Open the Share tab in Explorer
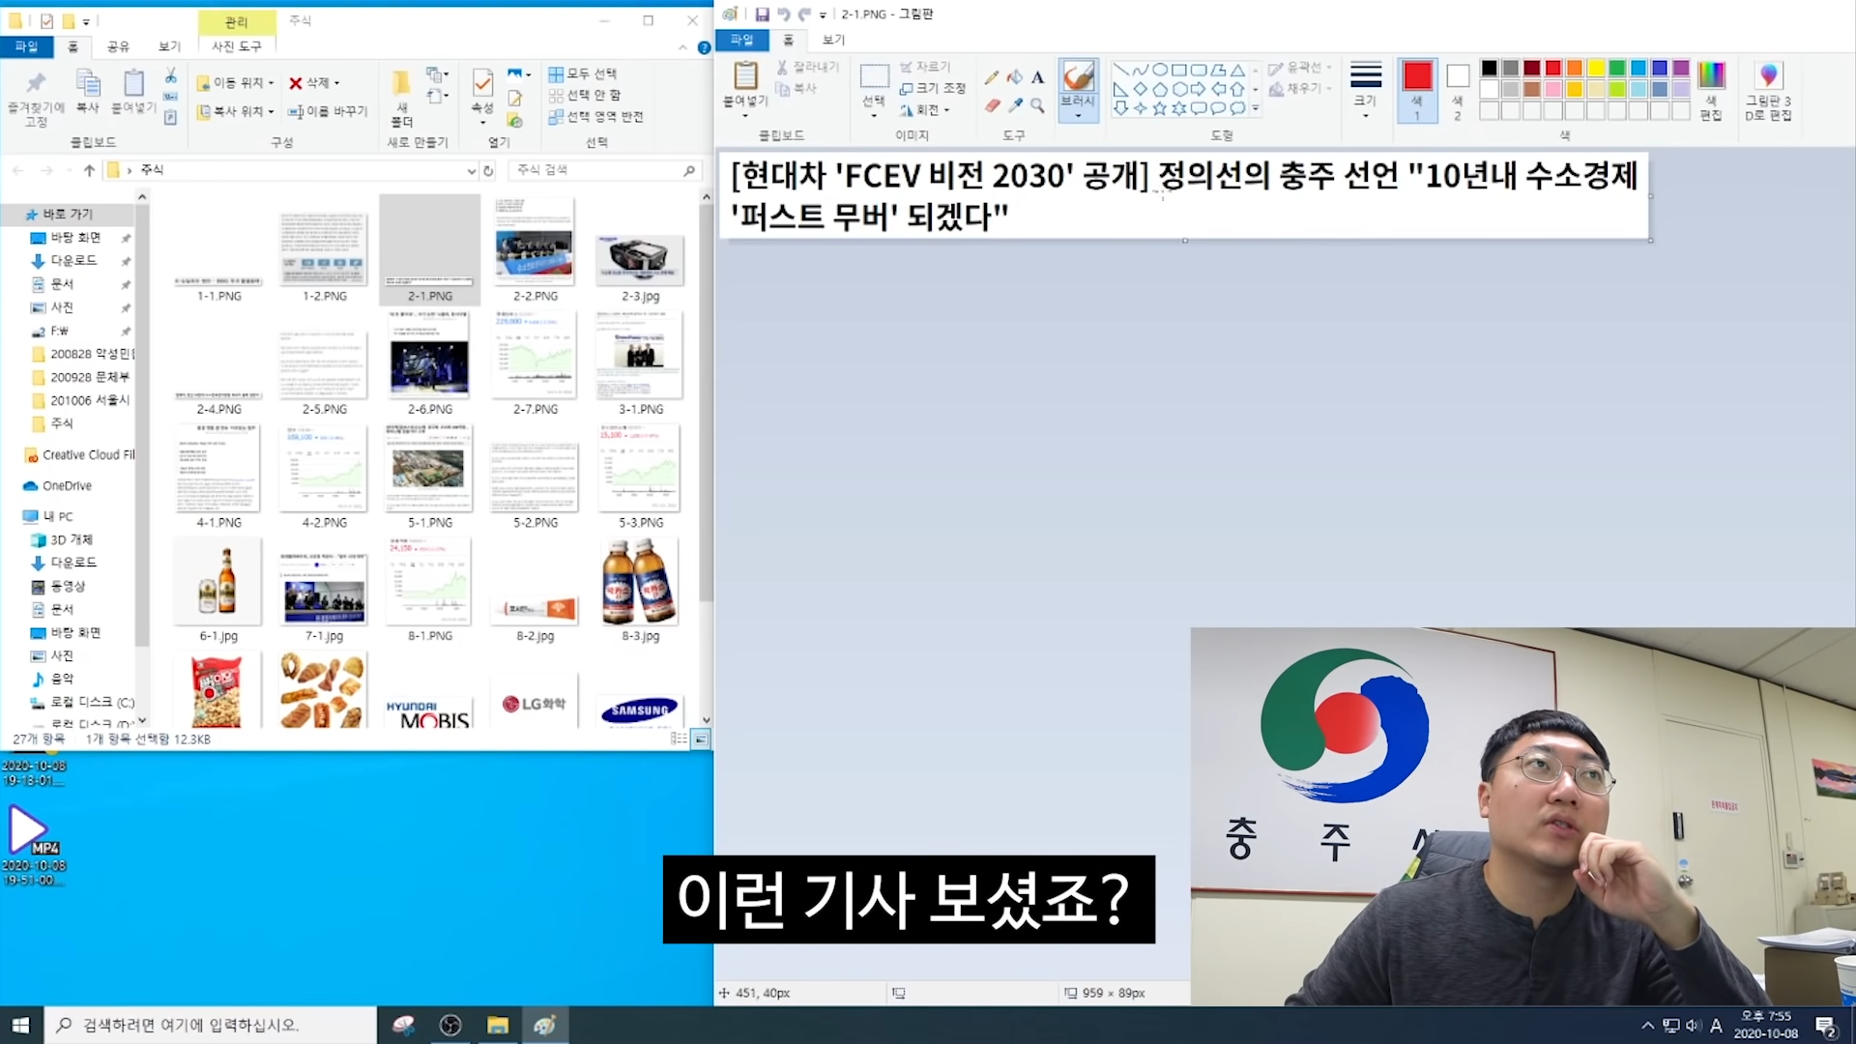The height and width of the screenshot is (1044, 1856). point(118,46)
